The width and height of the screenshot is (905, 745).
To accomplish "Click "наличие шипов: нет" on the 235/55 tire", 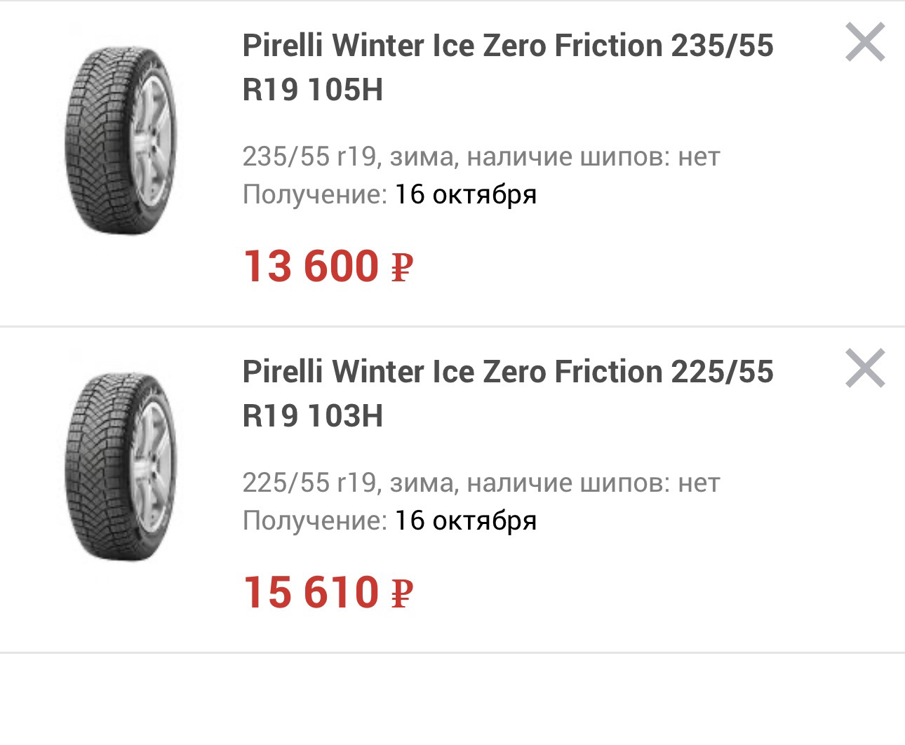I will click(594, 156).
